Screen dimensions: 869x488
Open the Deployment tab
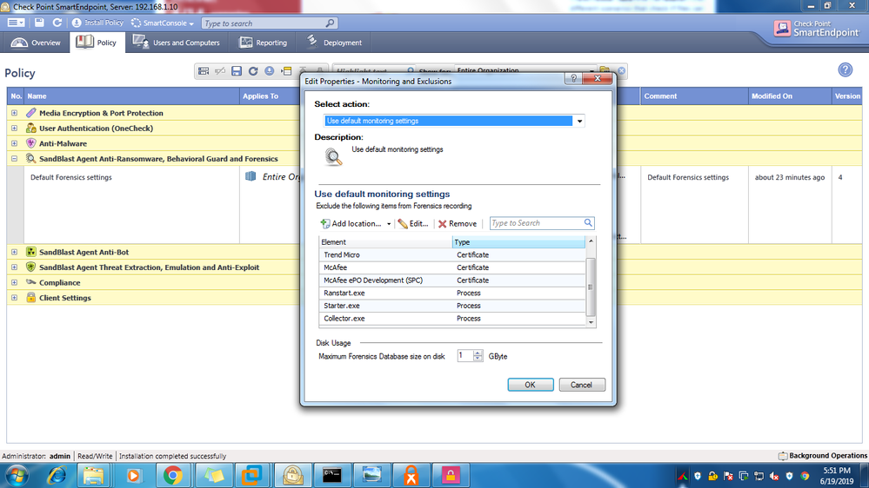pyautogui.click(x=334, y=43)
